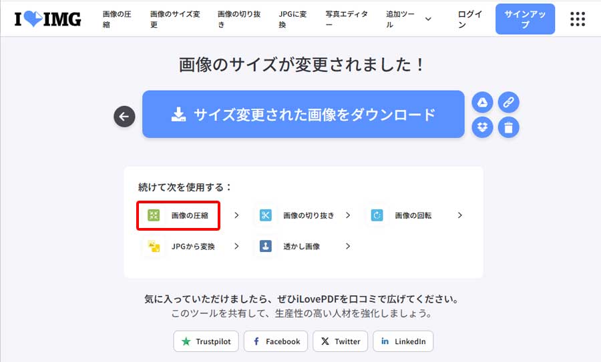The width and height of the screenshot is (601, 362).
Task: Select 画像の切り抜き under continue options
Action: pos(309,215)
